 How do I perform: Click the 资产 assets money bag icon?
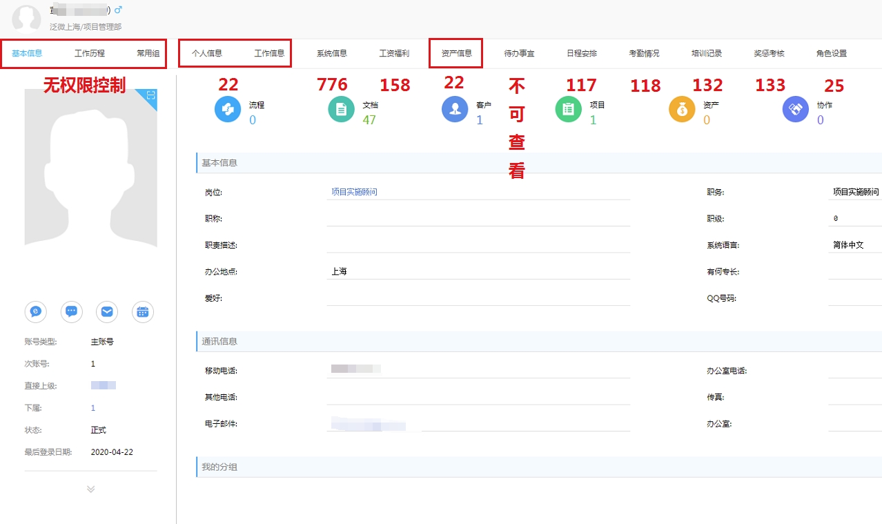coord(682,110)
